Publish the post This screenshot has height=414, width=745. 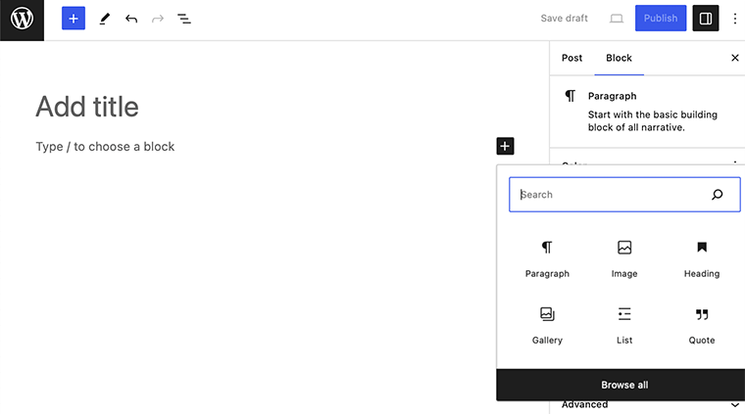click(661, 18)
